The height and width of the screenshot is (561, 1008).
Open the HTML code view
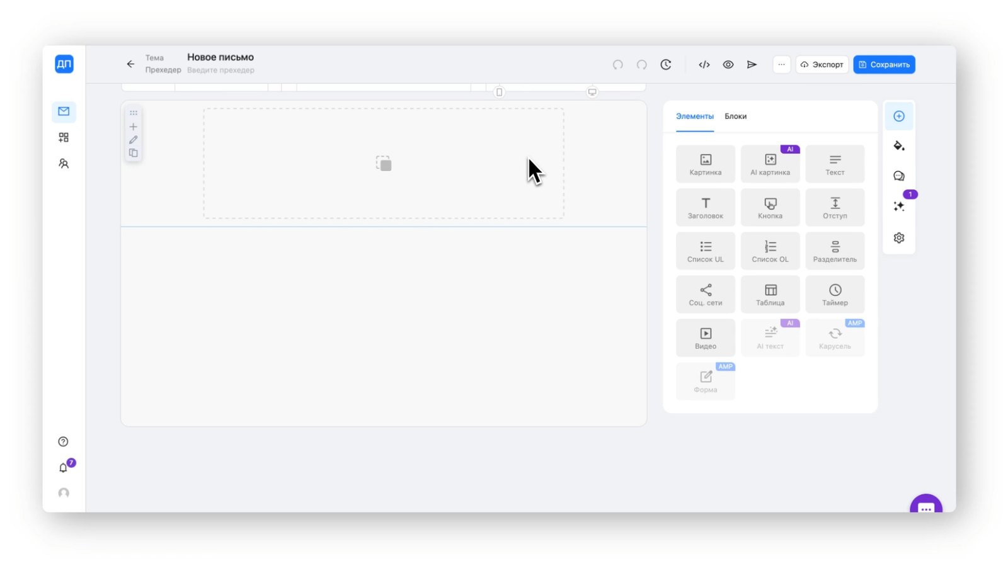(x=704, y=64)
